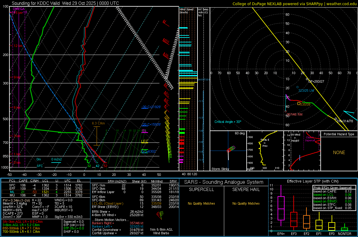The image size is (358, 237).
Task: Select the MU parcel row
Action: 46,195
